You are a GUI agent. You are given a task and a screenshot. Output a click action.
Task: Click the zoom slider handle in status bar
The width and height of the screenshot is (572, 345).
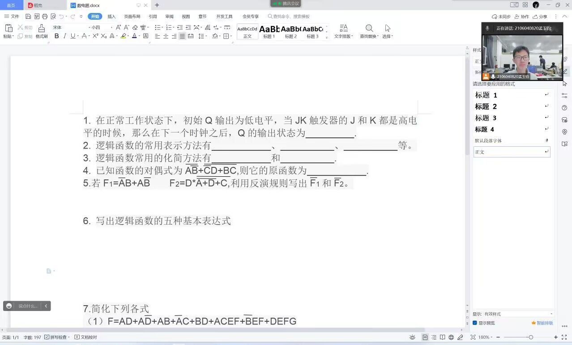531,337
